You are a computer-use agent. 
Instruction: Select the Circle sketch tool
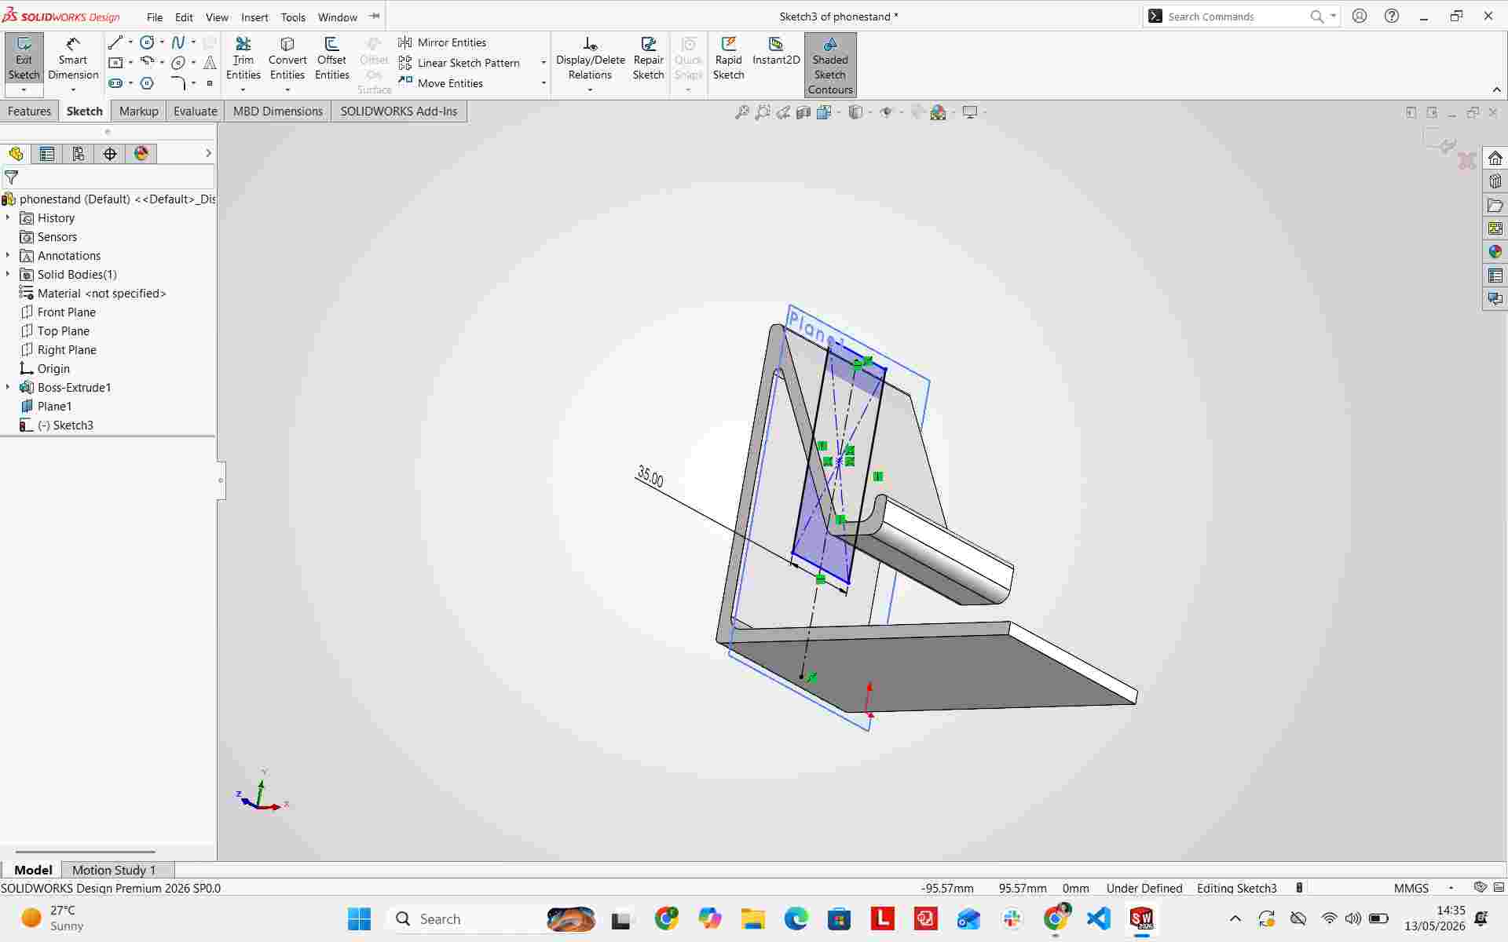coord(147,42)
